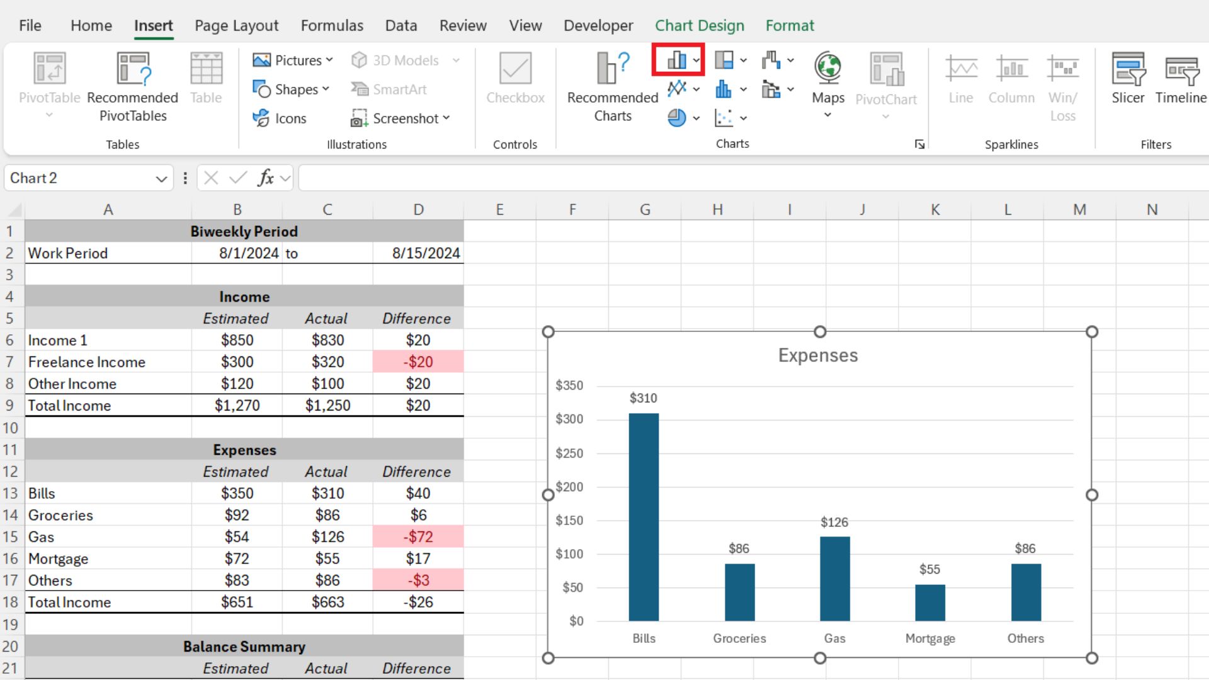
Task: Click the formula bar input field
Action: (753, 178)
